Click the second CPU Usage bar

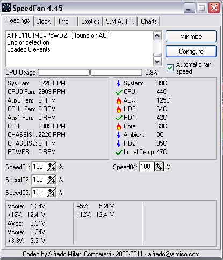coord(116,73)
